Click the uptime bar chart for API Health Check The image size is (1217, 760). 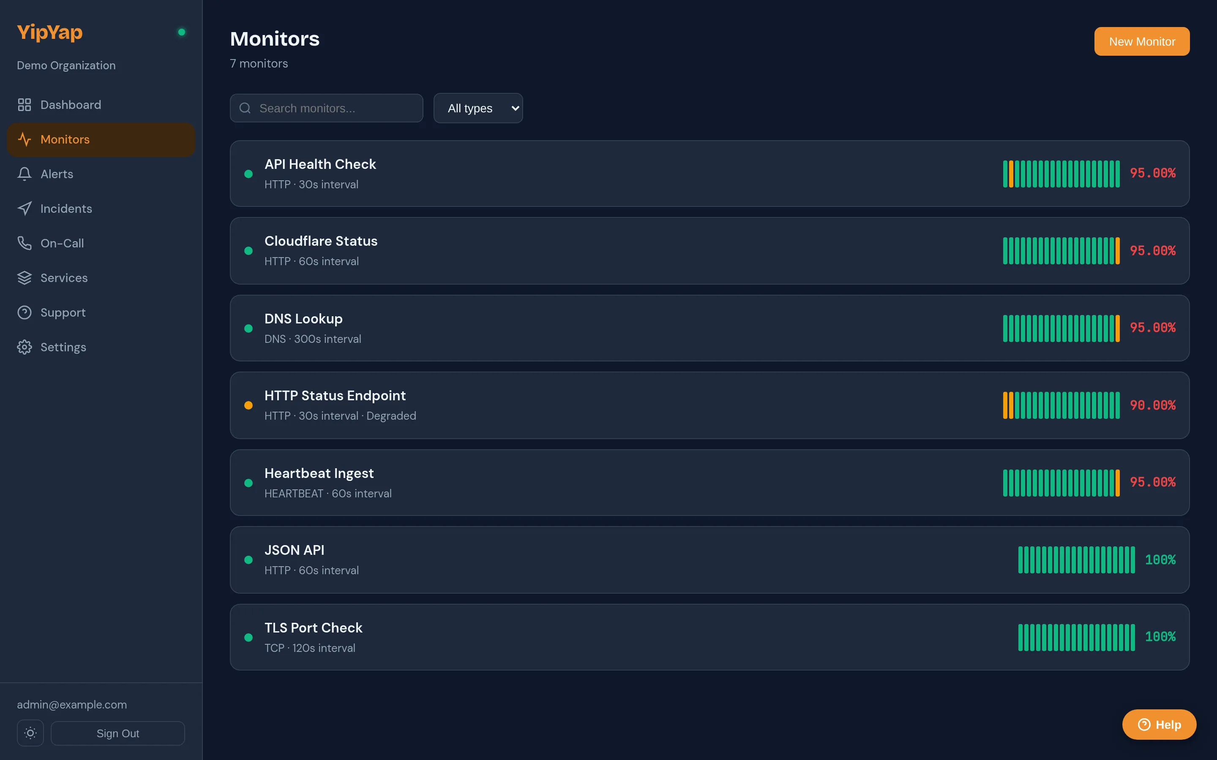tap(1061, 174)
